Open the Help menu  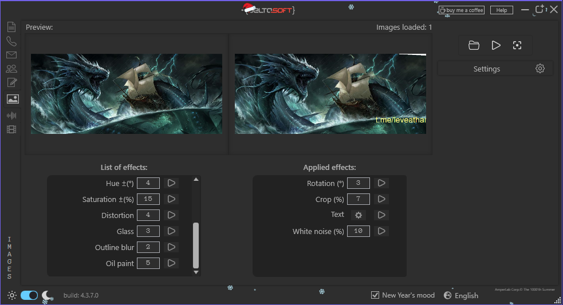[501, 10]
